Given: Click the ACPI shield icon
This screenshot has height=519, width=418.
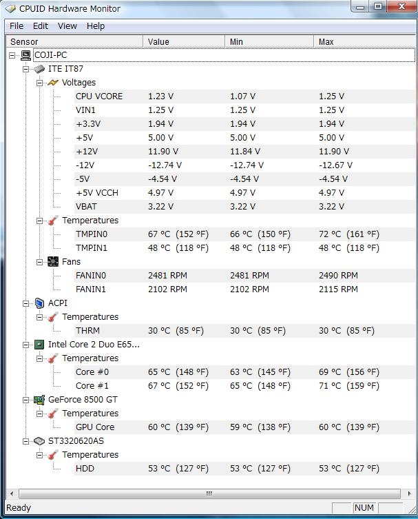Looking at the screenshot, I should click(39, 303).
